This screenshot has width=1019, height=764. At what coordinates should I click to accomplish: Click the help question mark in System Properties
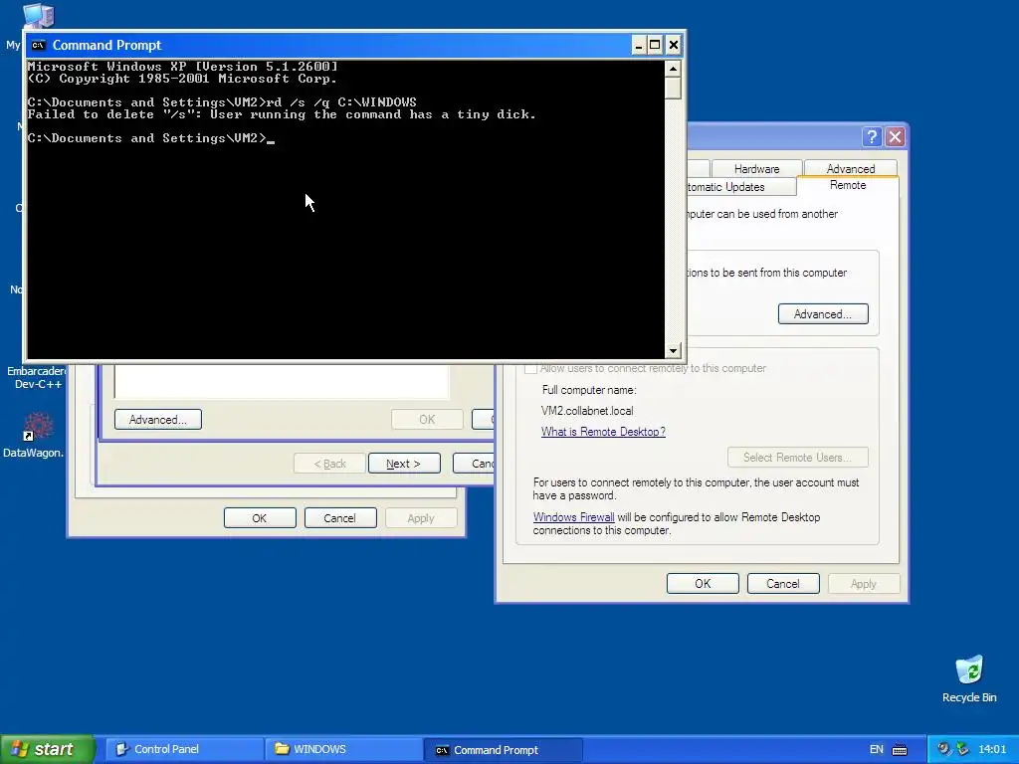pos(871,136)
